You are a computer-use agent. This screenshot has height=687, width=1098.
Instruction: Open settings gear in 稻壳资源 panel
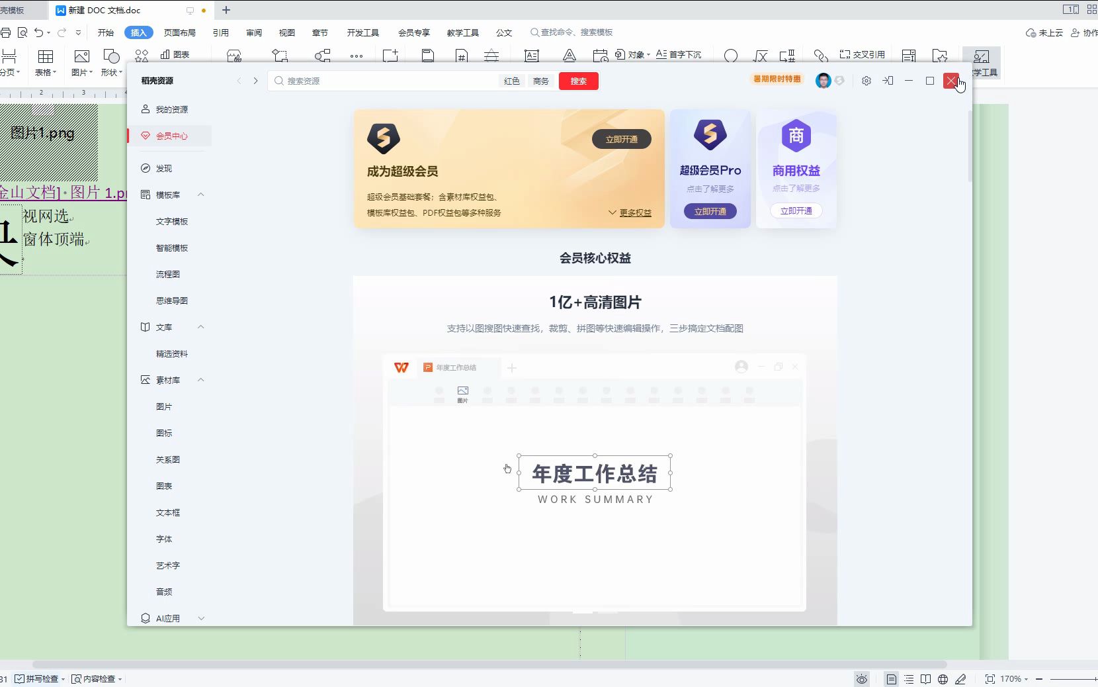pyautogui.click(x=866, y=80)
